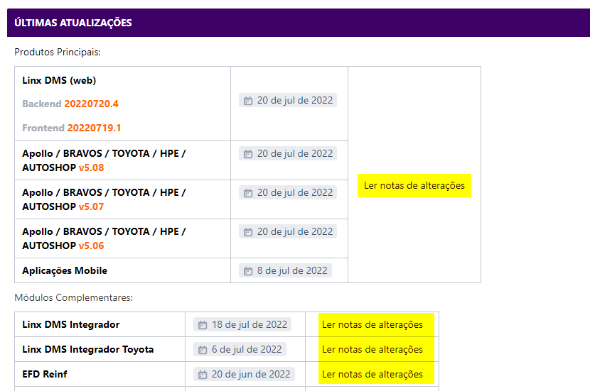Click calendar icon in Linx DMS Integrador Toyota row

click(203, 350)
